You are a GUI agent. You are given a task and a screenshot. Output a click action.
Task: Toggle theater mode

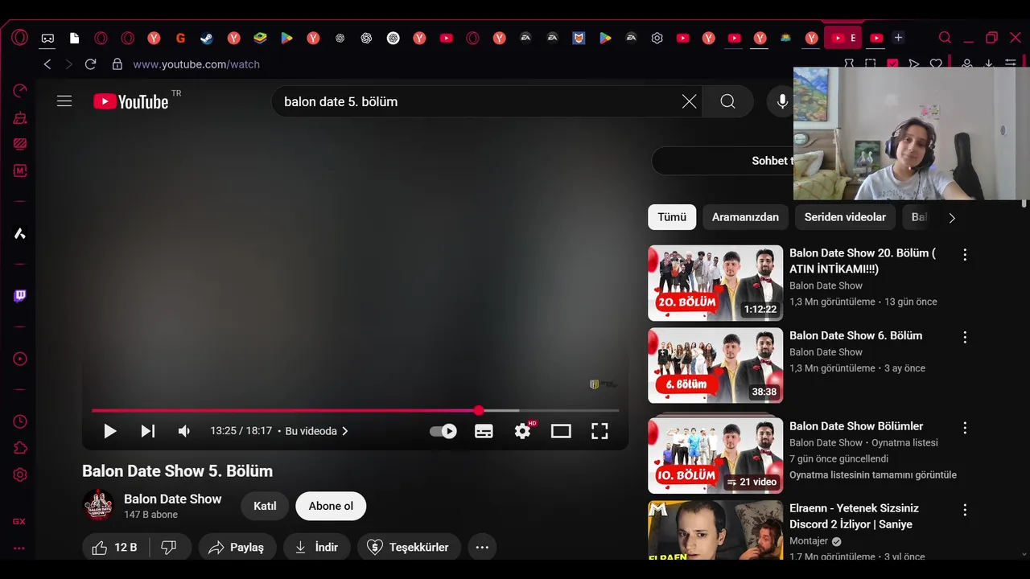pos(561,431)
